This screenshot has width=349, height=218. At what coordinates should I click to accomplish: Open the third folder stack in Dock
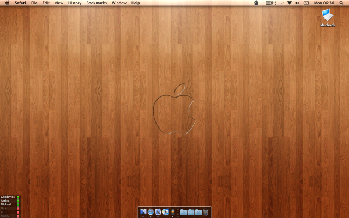pyautogui.click(x=198, y=212)
